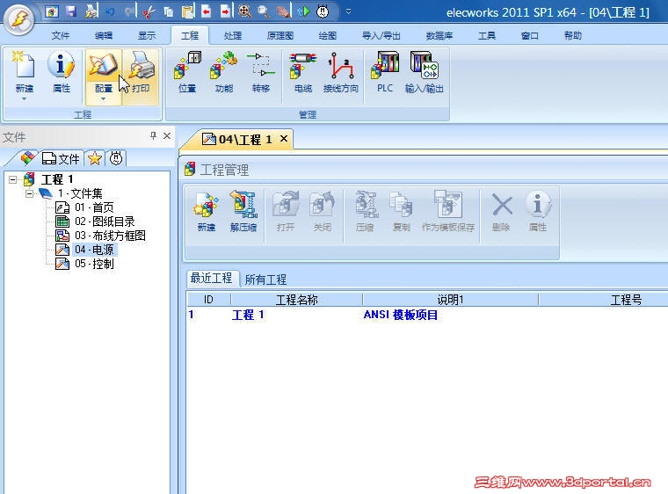Close the 文件 side panel
Image resolution: width=668 pixels, height=494 pixels.
[x=167, y=135]
